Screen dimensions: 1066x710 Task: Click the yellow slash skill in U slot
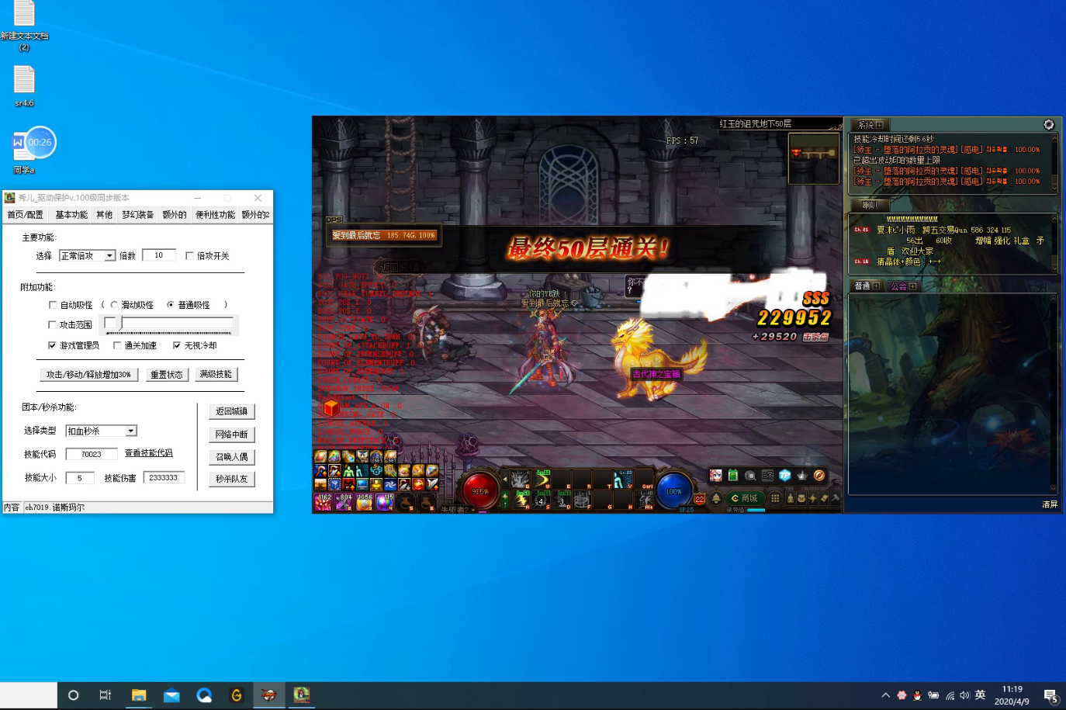[541, 479]
